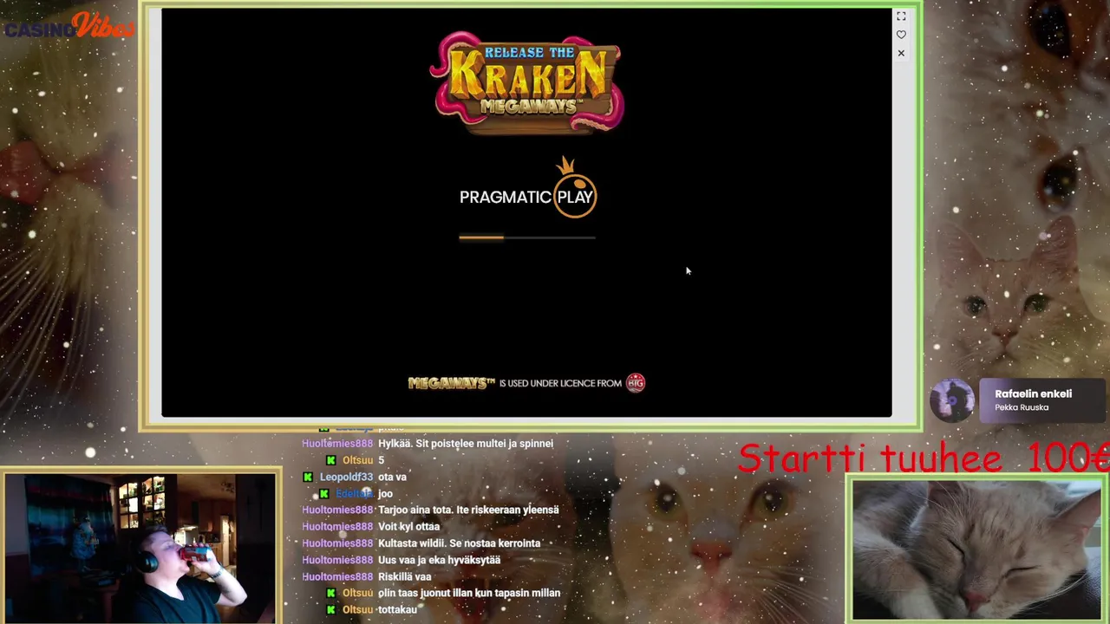This screenshot has width=1110, height=624.
Task: Click chat message 'Tarjoo aina tota. Ite riskeeraan yleensä'
Action: pyautogui.click(x=468, y=510)
